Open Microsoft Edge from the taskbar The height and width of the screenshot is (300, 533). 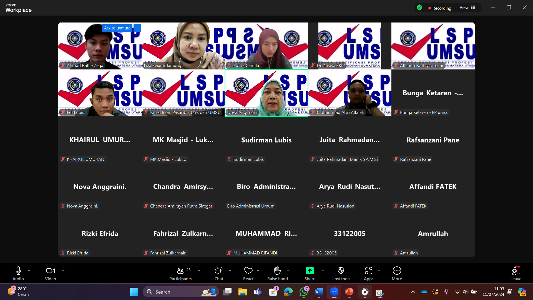pos(288,292)
